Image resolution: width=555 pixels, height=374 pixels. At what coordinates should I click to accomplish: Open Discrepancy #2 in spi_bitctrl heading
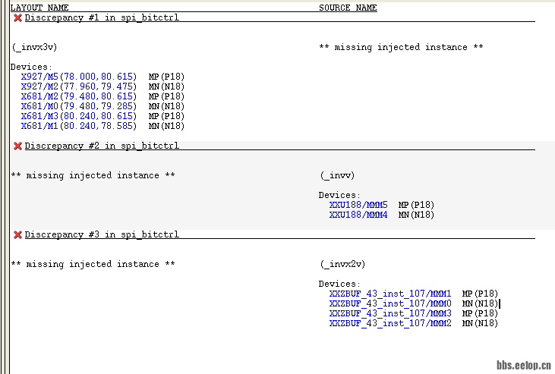pyautogui.click(x=102, y=146)
